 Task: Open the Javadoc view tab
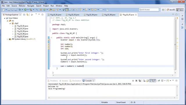click(x=64, y=81)
